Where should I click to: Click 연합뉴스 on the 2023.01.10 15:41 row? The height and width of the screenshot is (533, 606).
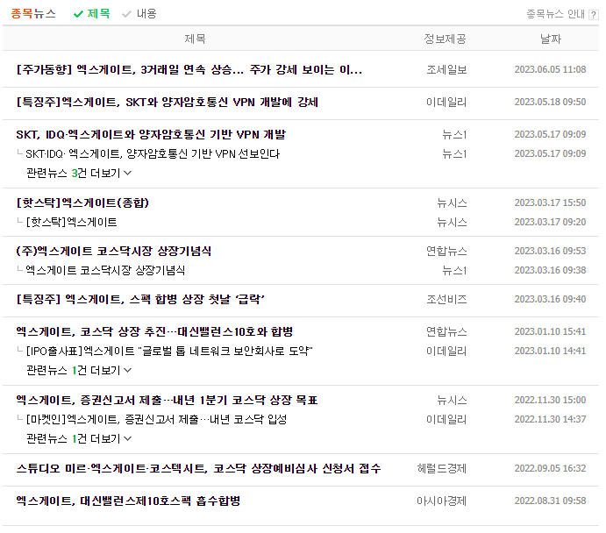[x=446, y=331]
